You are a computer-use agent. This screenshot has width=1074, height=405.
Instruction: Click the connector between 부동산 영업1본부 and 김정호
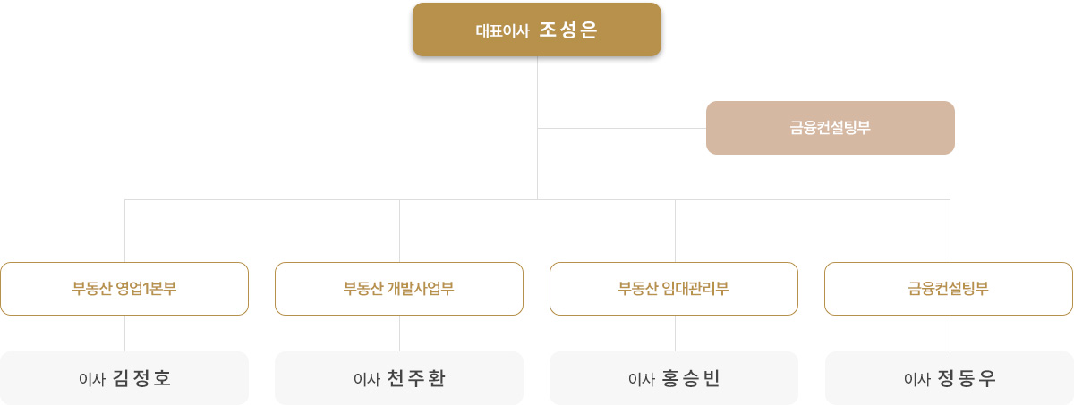pos(124,333)
